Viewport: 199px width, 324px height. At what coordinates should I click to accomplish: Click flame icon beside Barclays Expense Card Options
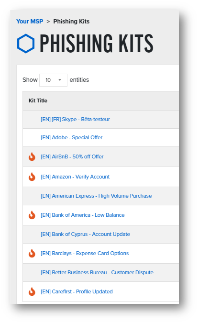point(32,253)
